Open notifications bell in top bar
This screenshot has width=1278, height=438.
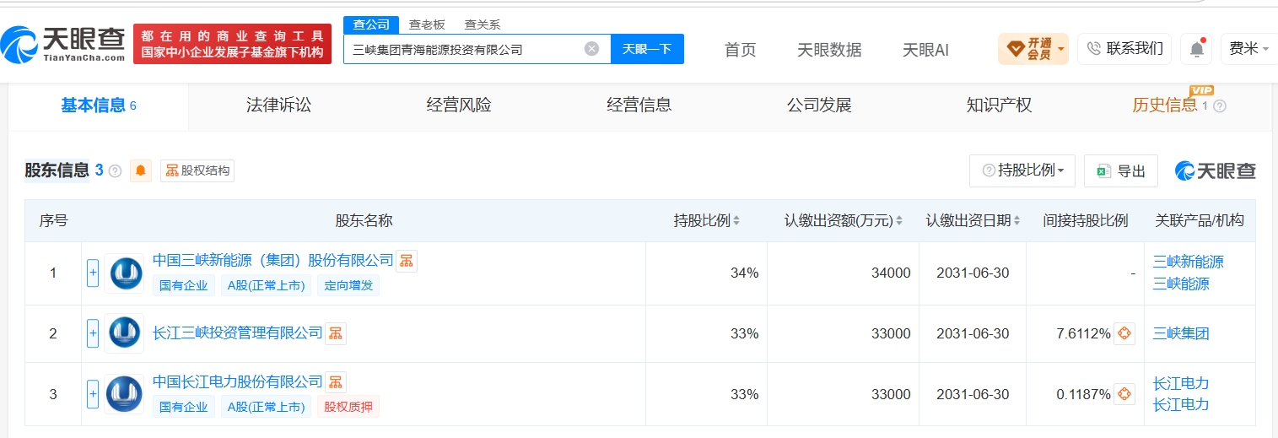point(1196,49)
